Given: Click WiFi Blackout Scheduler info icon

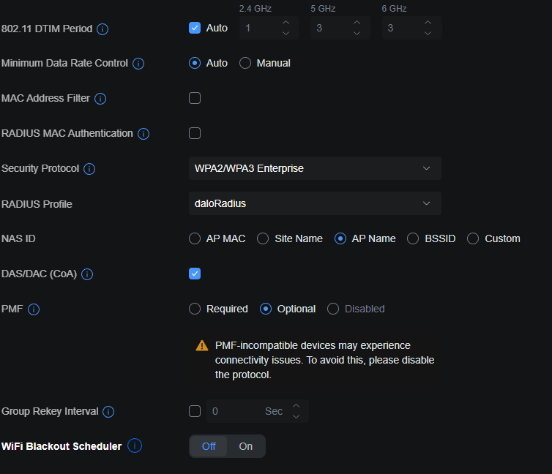Looking at the screenshot, I should coord(135,445).
